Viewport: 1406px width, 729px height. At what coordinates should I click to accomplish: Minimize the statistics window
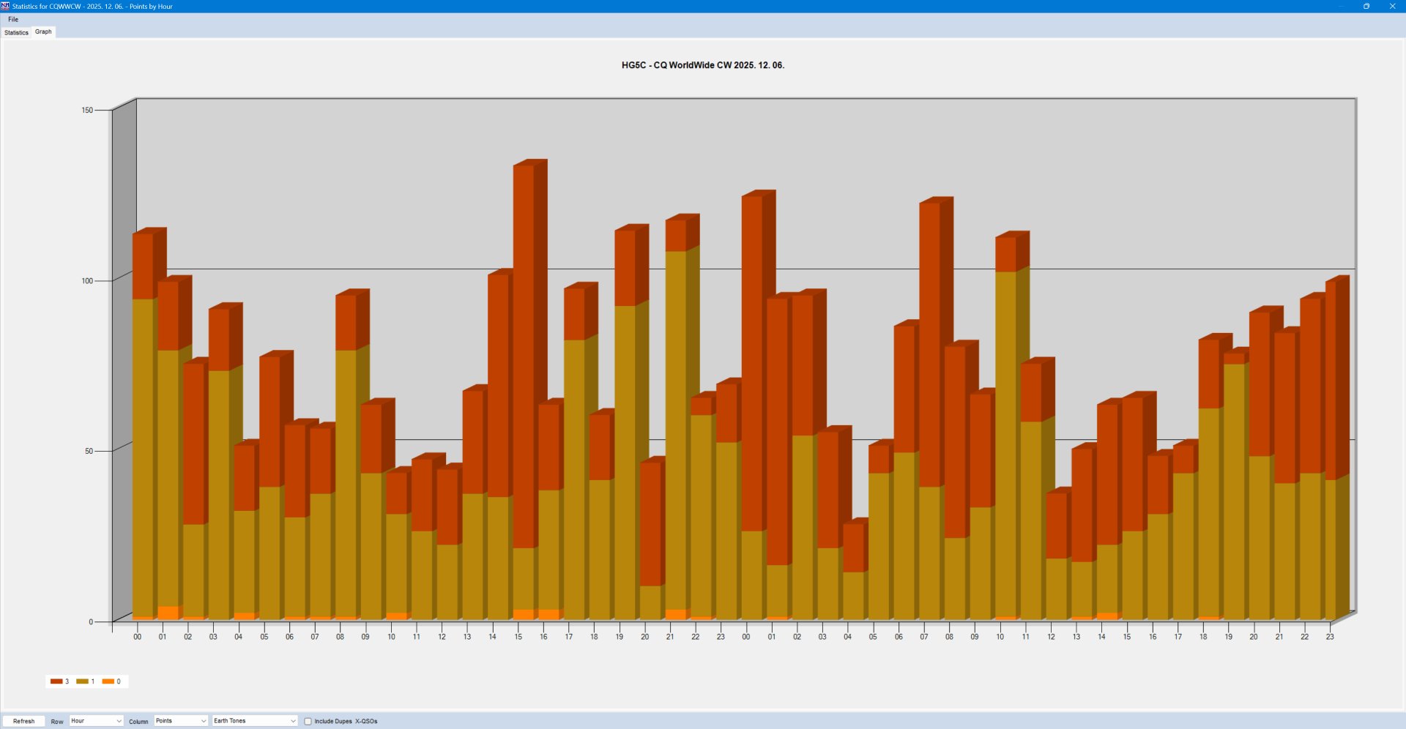1340,6
